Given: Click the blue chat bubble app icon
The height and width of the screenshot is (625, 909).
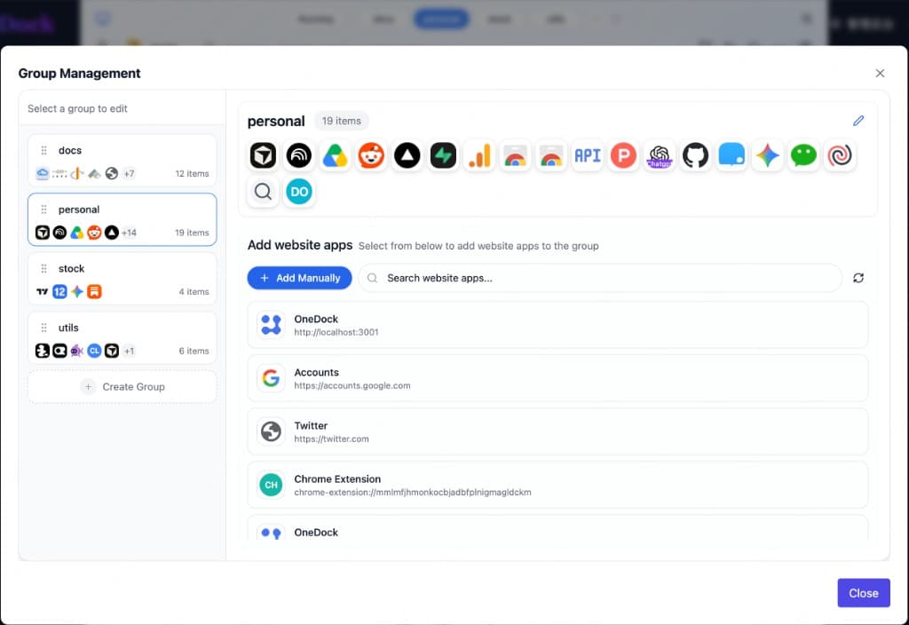Looking at the screenshot, I should coord(731,155).
